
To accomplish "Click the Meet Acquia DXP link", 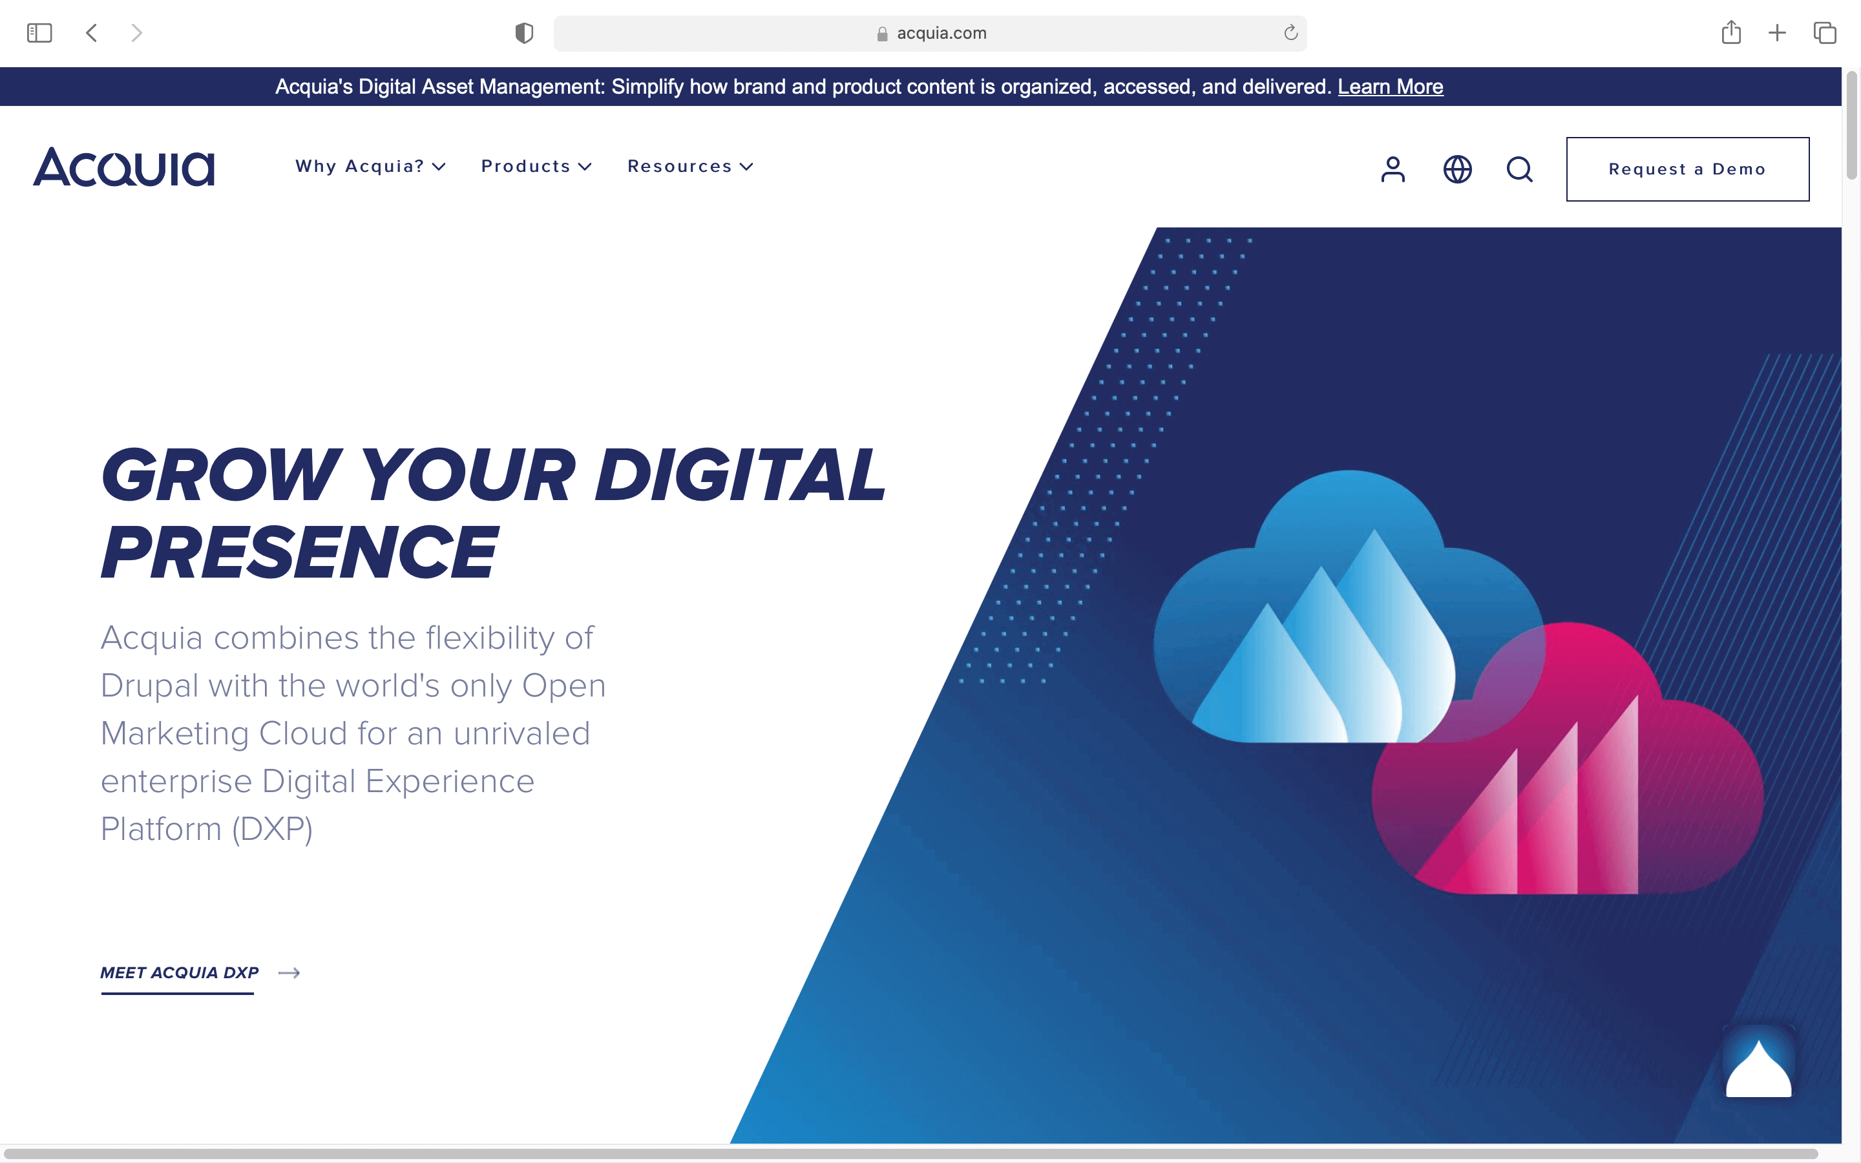I will point(180,973).
